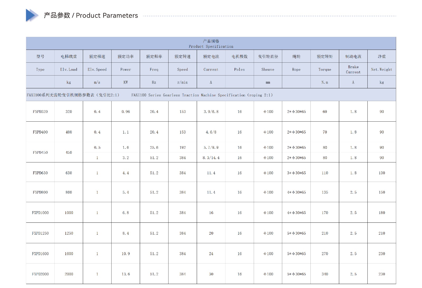Click the '24' current value for FXPD1600
Screen dimensions: 422x288
click(x=211, y=254)
